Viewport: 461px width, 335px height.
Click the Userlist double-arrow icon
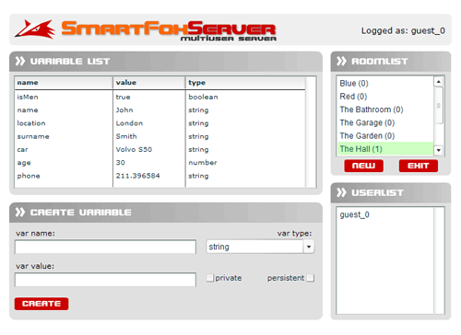(x=341, y=192)
